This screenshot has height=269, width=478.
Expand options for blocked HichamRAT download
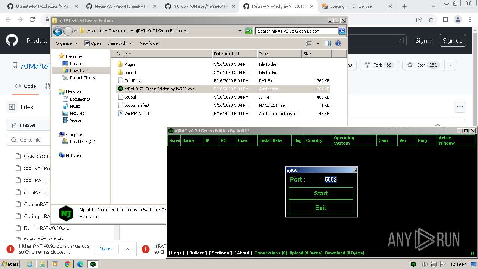pos(127,249)
